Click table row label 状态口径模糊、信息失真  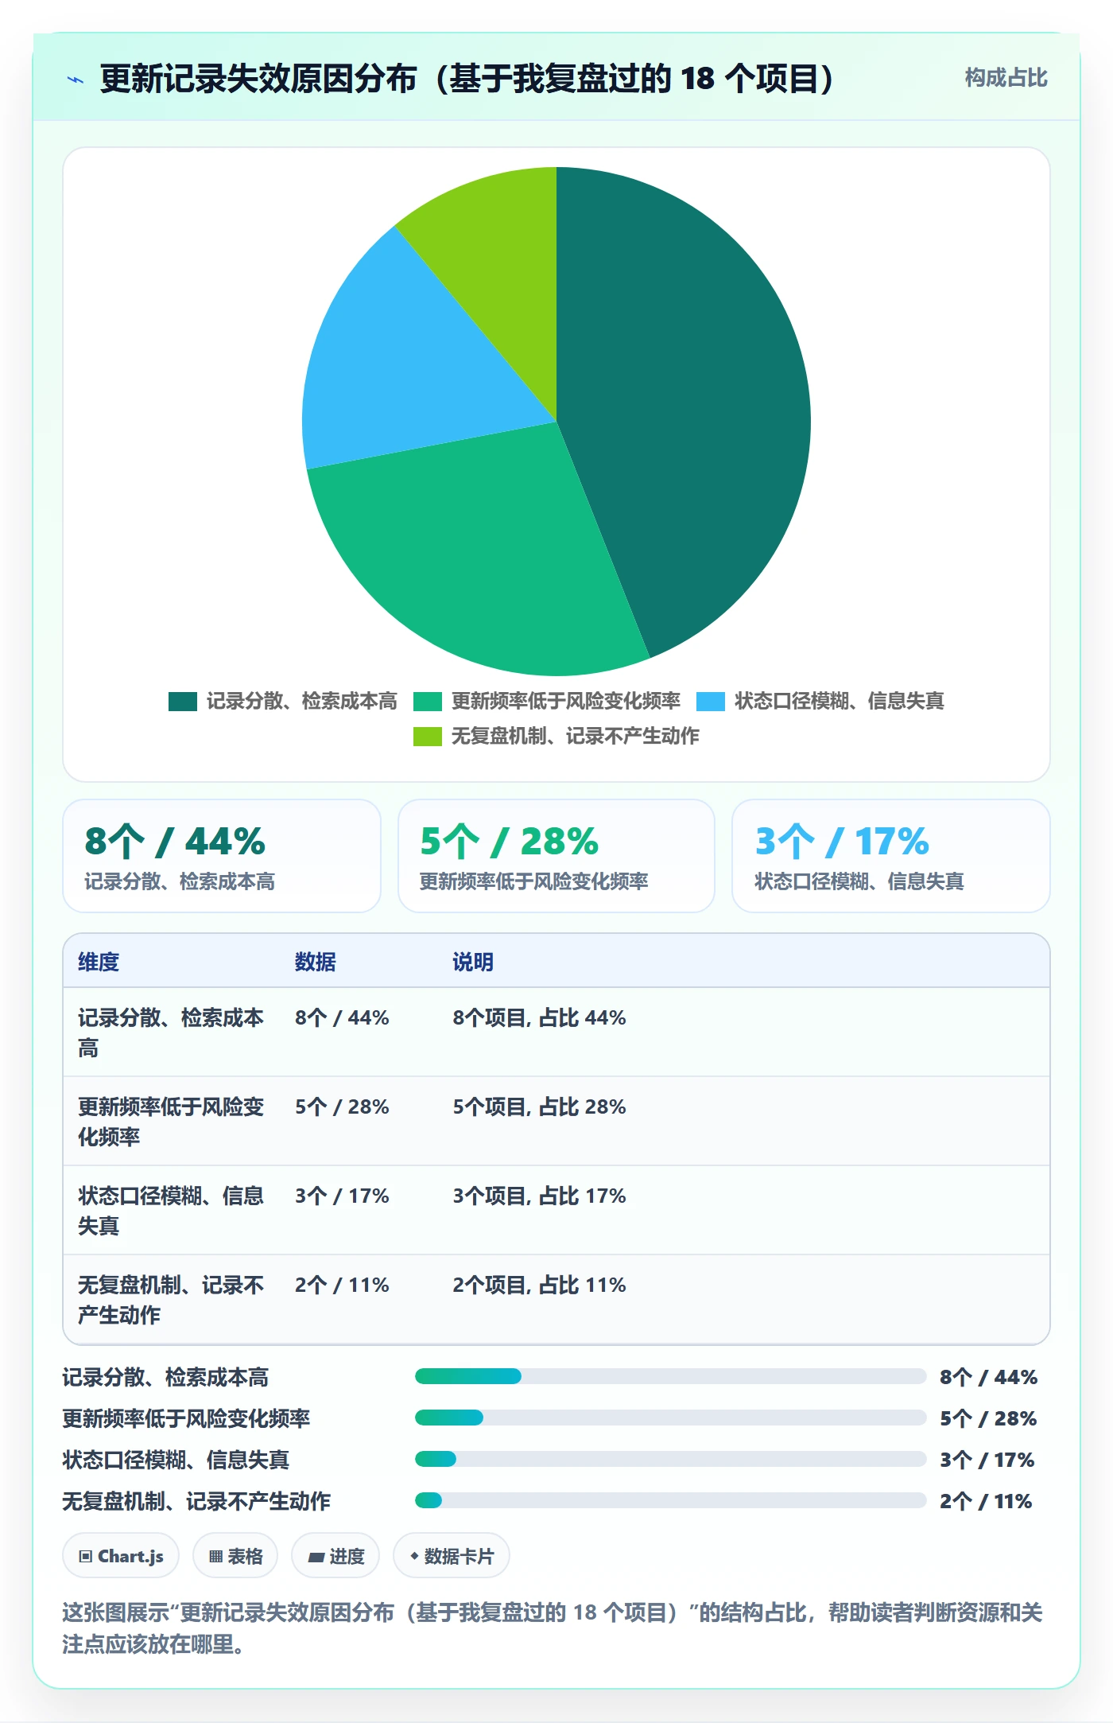[x=171, y=1211]
